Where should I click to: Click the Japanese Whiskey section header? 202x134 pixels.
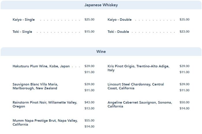point(101,5)
